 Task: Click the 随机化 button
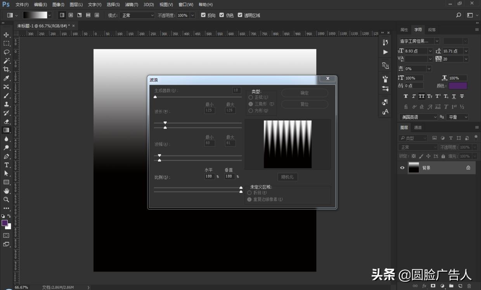(x=287, y=177)
